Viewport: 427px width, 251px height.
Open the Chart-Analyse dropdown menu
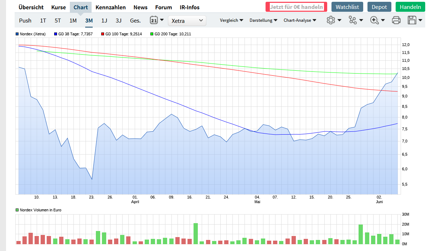point(300,20)
